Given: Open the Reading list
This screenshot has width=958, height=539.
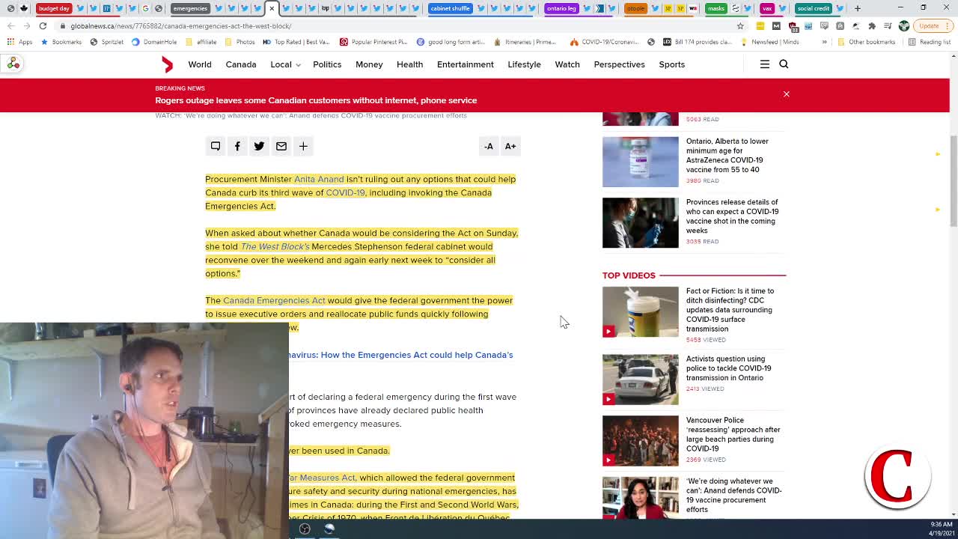Looking at the screenshot, I should [x=929, y=42].
